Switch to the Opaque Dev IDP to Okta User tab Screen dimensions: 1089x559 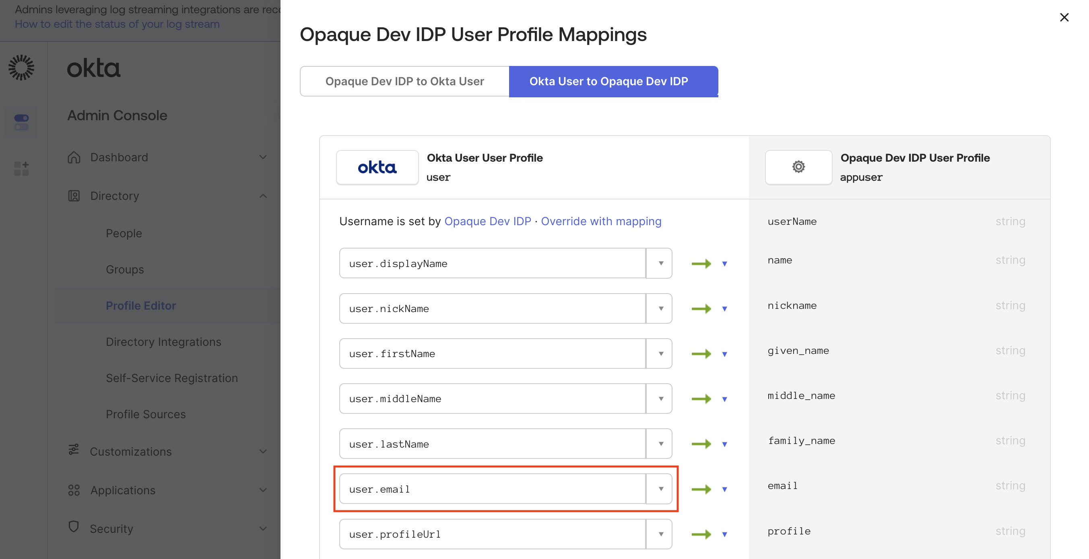(404, 81)
